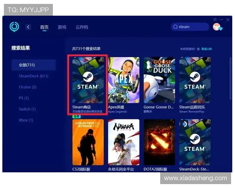
Task: Open the Goose Goose Duck cover
Action: tap(159, 80)
